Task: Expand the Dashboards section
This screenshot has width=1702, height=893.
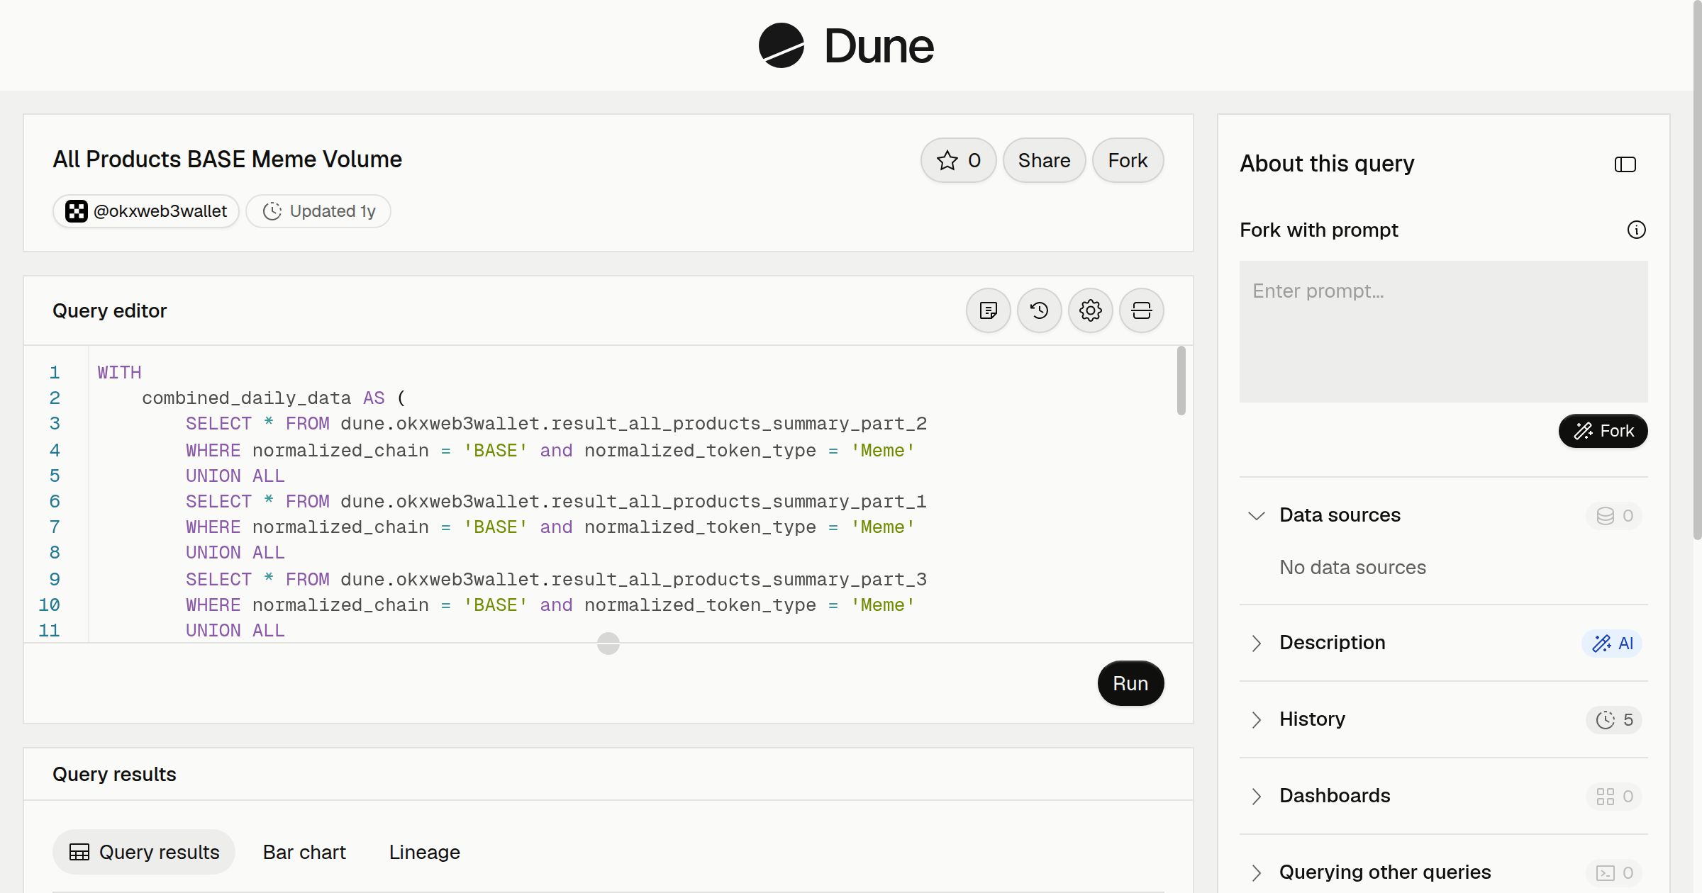Action: tap(1256, 796)
